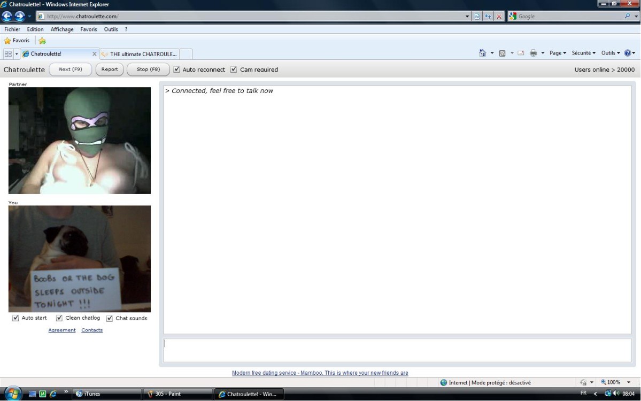Screen dimensions: 641x401
Task: Uncheck the Auto start checkbox
Action: pos(16,318)
